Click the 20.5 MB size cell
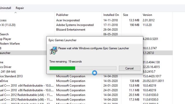The width and height of the screenshot is (185, 104). pos(134,95)
